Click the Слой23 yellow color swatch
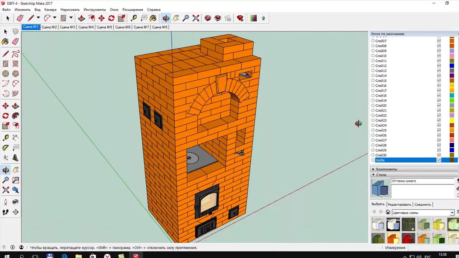 click(x=452, y=120)
